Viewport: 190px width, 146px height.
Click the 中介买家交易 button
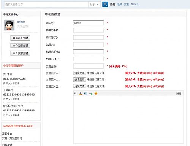tap(21, 53)
